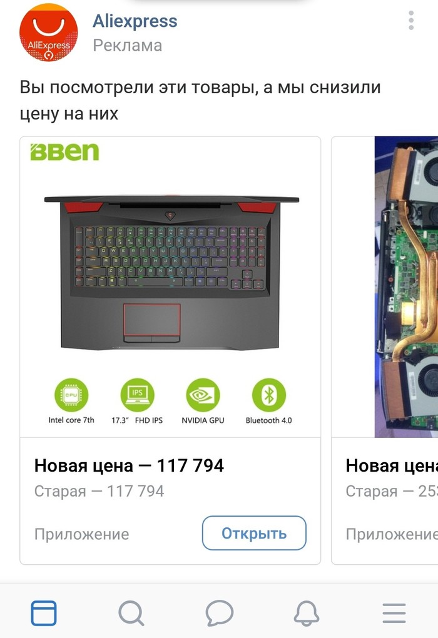Open messages speech bubble icon
Image resolution: width=438 pixels, height=638 pixels.
point(220,613)
